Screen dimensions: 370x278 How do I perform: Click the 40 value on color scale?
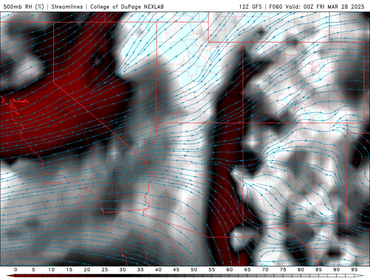pyautogui.click(x=158, y=270)
